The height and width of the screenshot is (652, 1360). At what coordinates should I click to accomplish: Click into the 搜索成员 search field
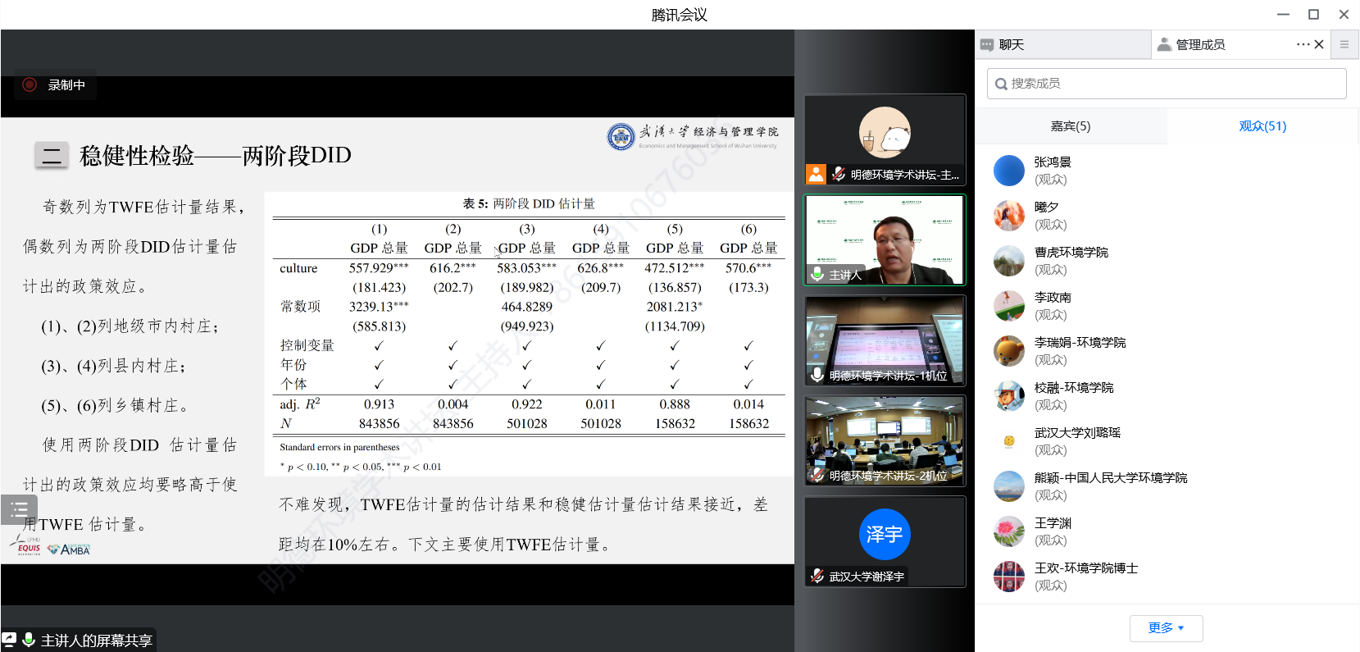pos(1167,84)
